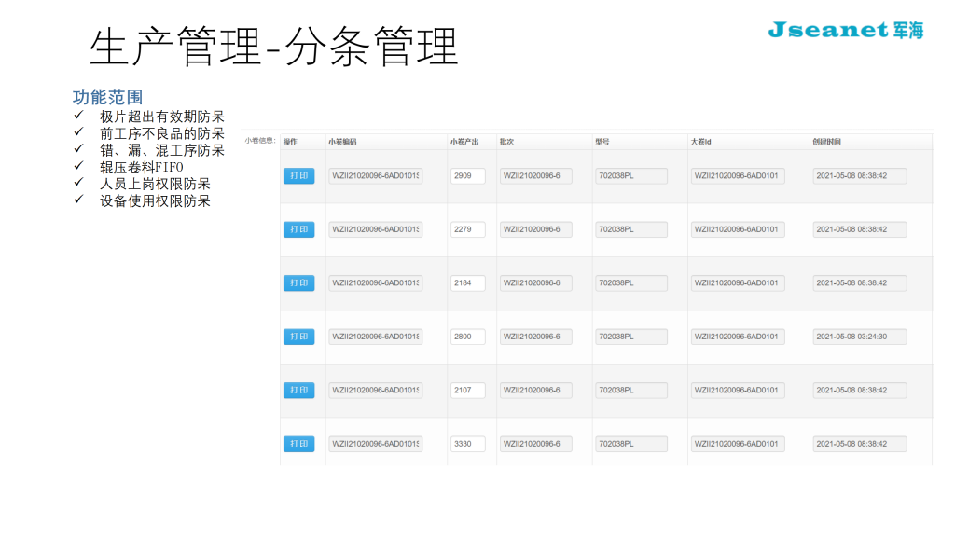The image size is (955, 537).
Task: Click the 功能范围 heading
Action: [107, 97]
